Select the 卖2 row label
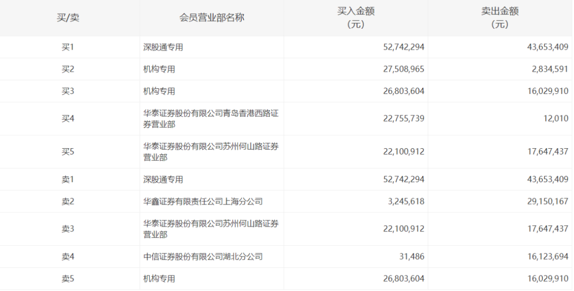 pyautogui.click(x=68, y=201)
